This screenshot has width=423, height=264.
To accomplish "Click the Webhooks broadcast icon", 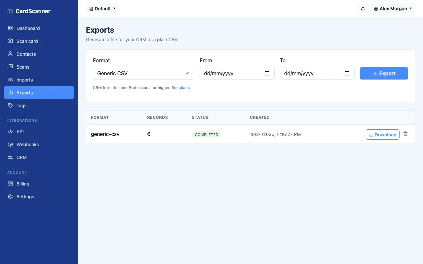I will (10, 145).
